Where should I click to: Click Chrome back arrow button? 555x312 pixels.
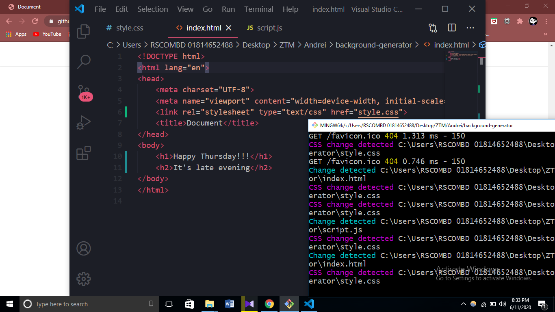[9, 21]
